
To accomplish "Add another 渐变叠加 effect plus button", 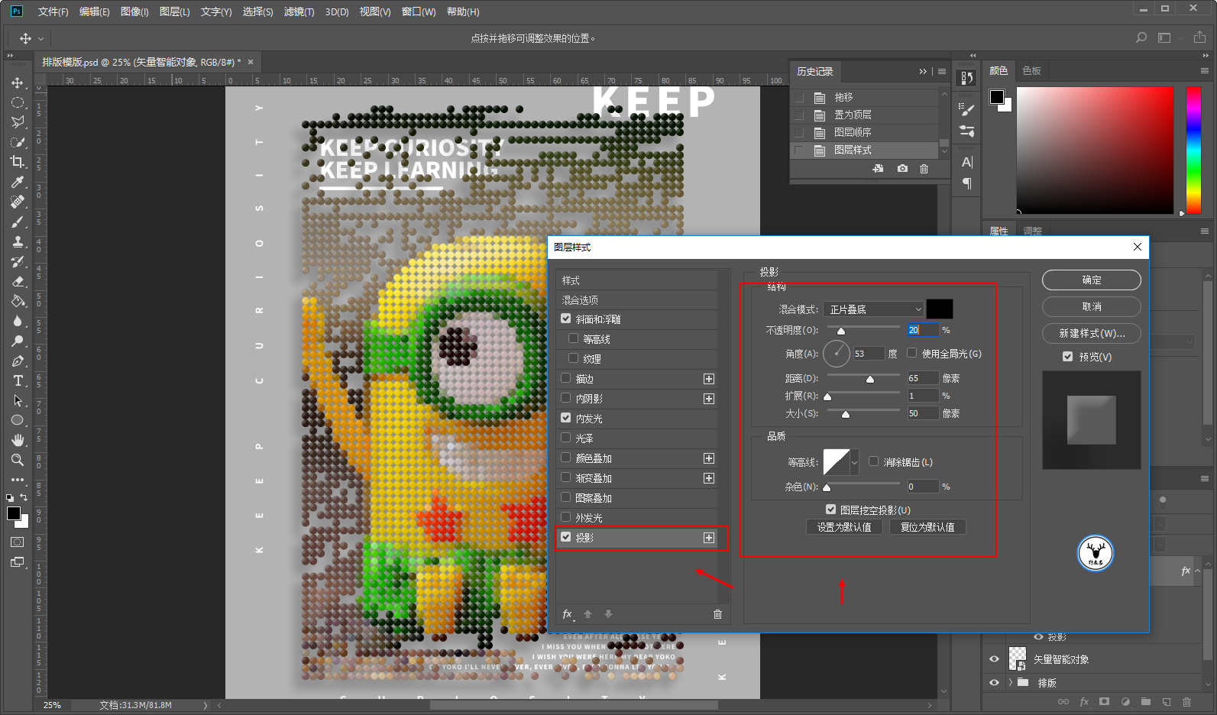I will pyautogui.click(x=709, y=478).
